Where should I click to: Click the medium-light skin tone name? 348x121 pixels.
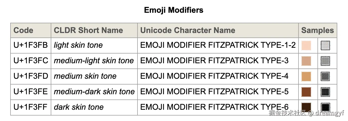coord(94,61)
